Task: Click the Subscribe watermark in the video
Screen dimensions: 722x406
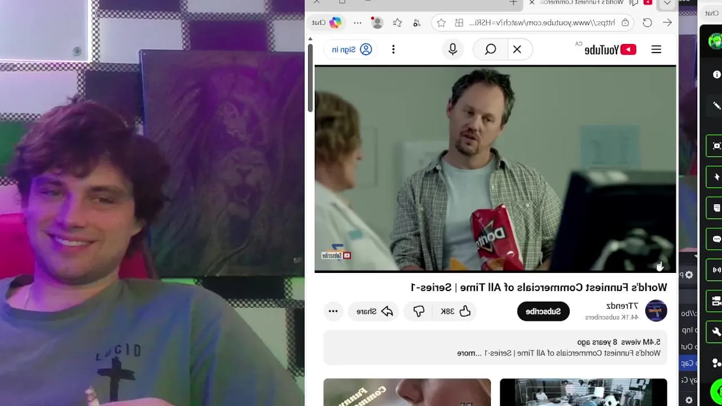Action: (337, 255)
